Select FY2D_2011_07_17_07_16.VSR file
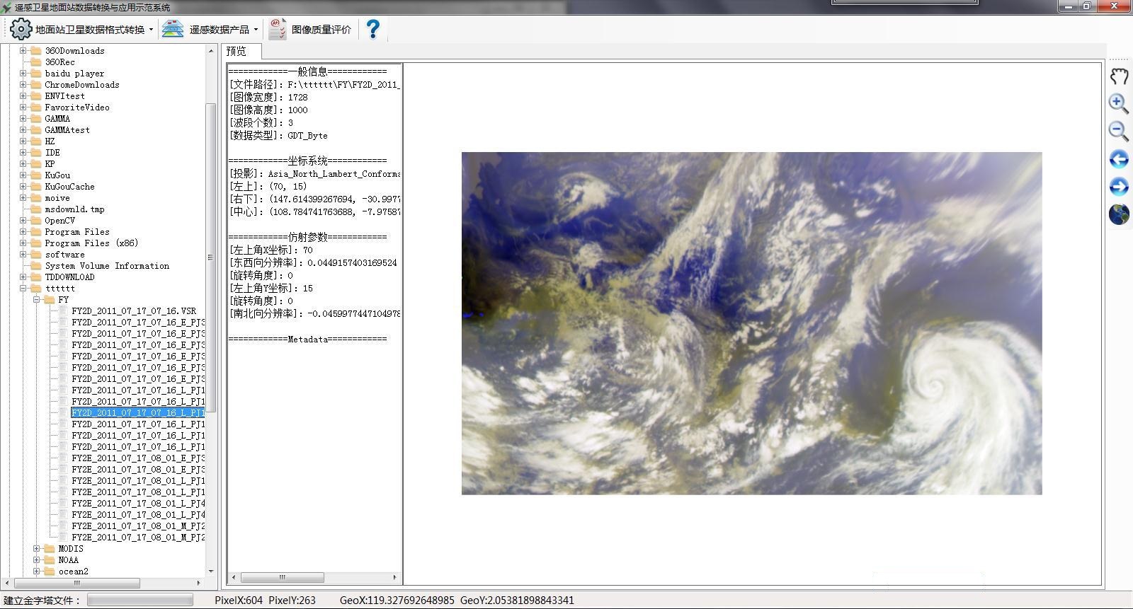Screen dimensions: 1133x609 134,311
